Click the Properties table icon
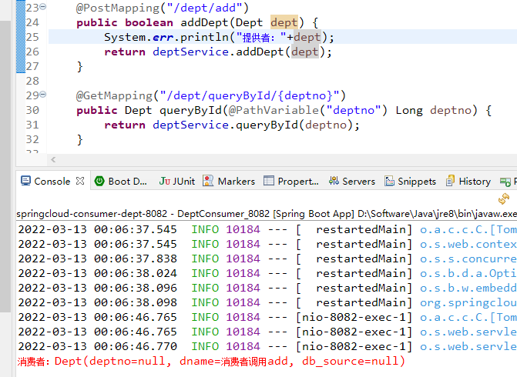This screenshot has width=517, height=377. pyautogui.click(x=269, y=181)
